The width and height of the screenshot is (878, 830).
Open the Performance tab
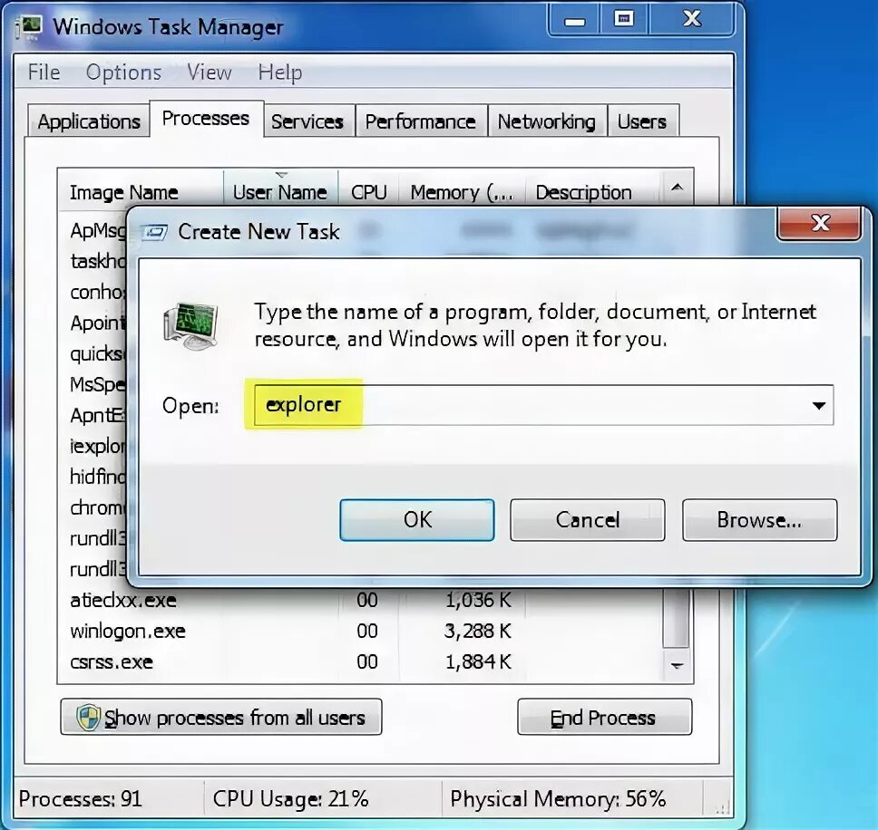tap(421, 121)
